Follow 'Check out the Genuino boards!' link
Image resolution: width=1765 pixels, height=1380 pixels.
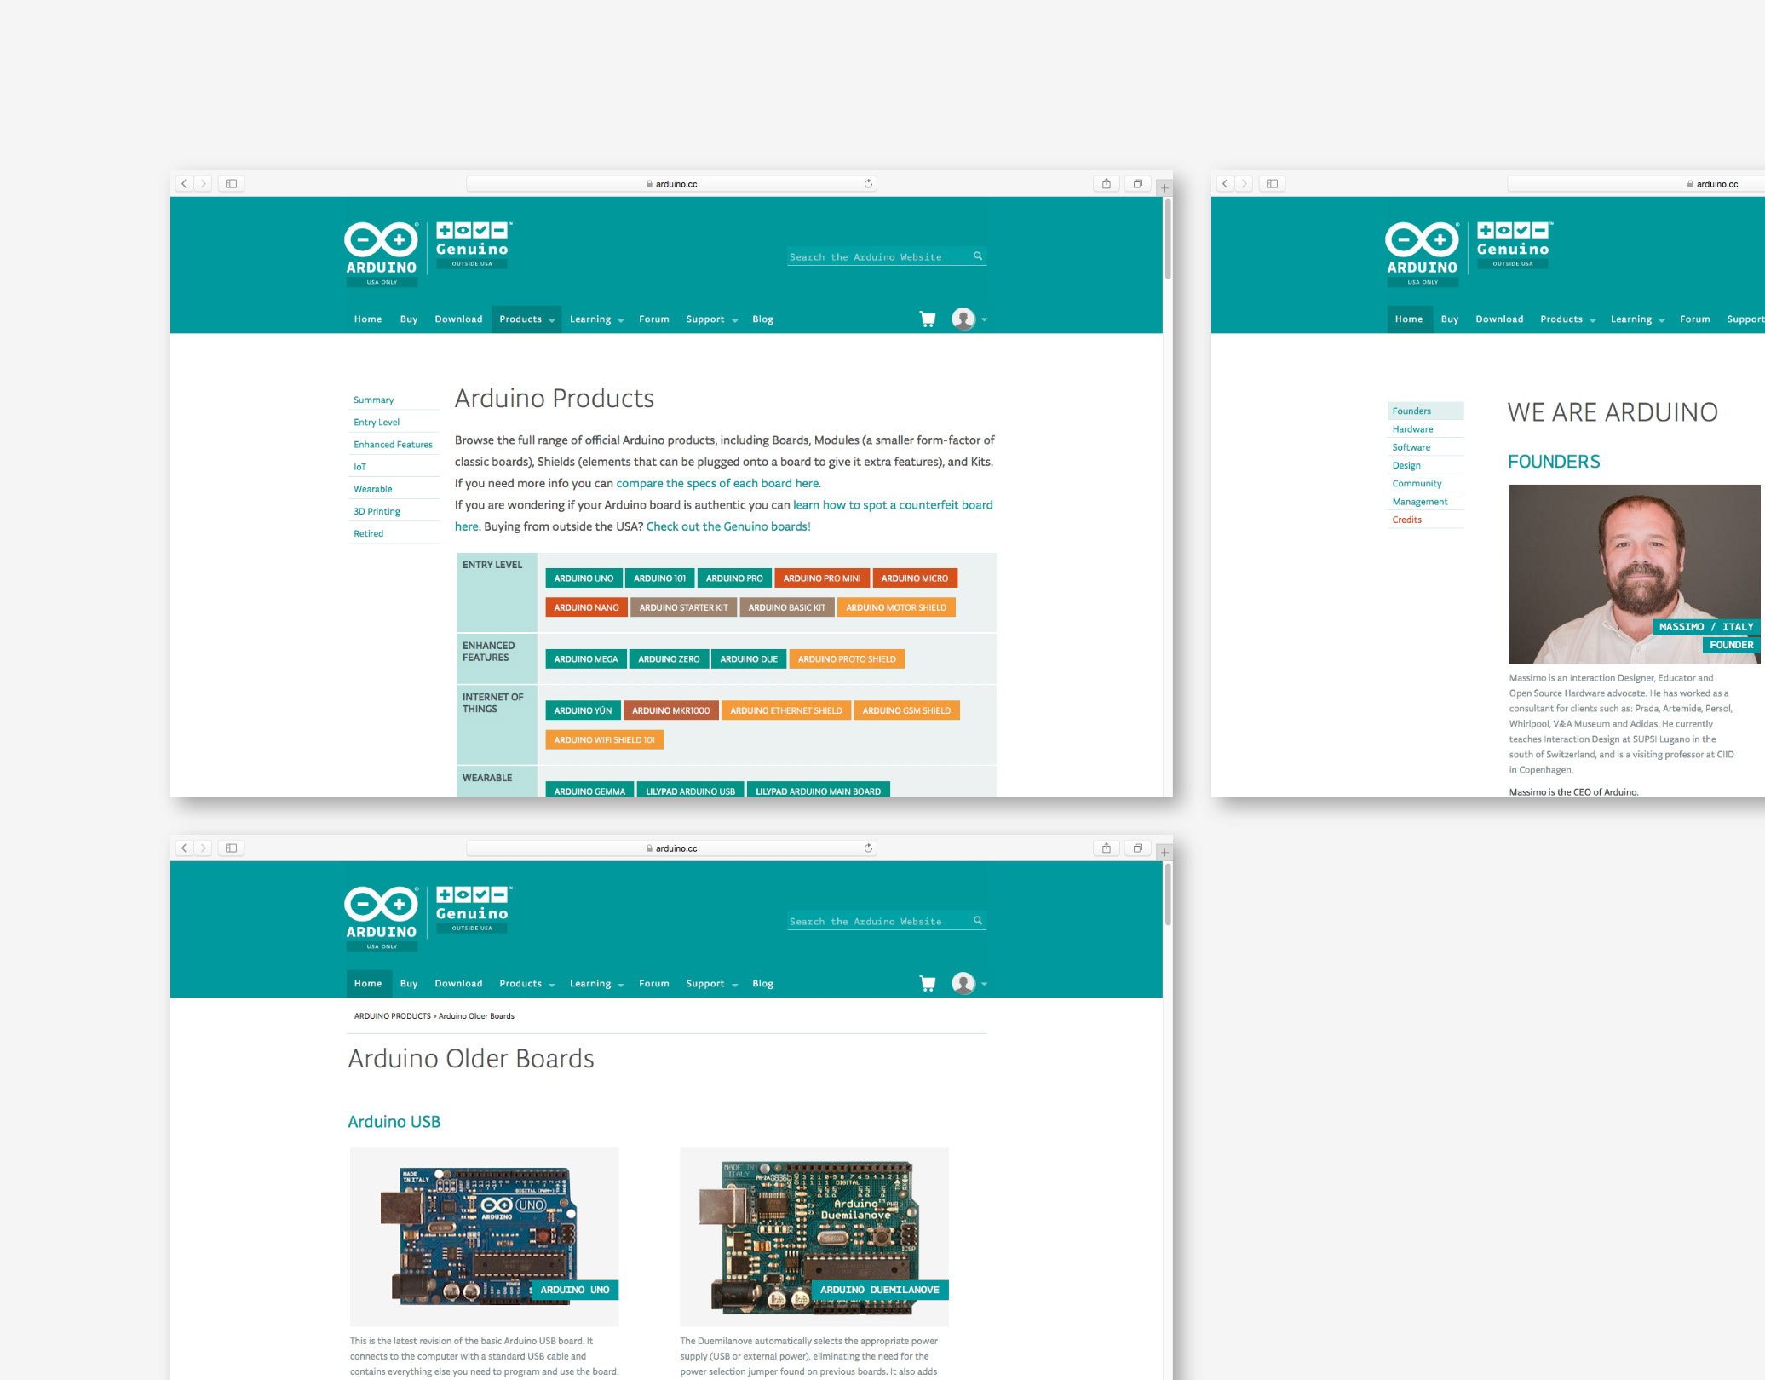[x=728, y=526]
